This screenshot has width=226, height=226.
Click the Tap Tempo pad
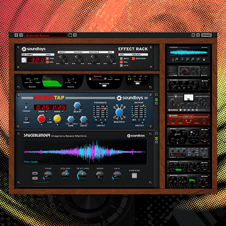pyautogui.click(x=24, y=60)
